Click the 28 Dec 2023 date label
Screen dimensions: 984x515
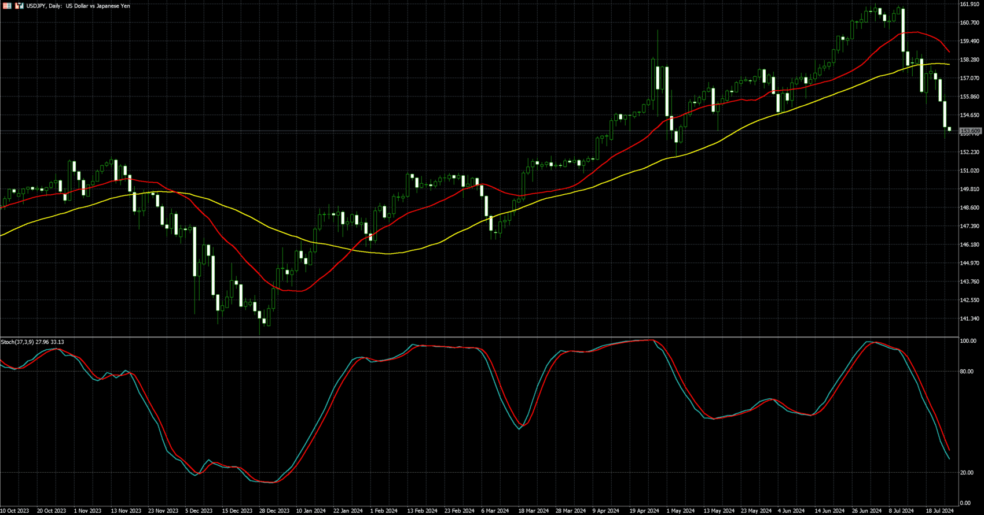274,511
